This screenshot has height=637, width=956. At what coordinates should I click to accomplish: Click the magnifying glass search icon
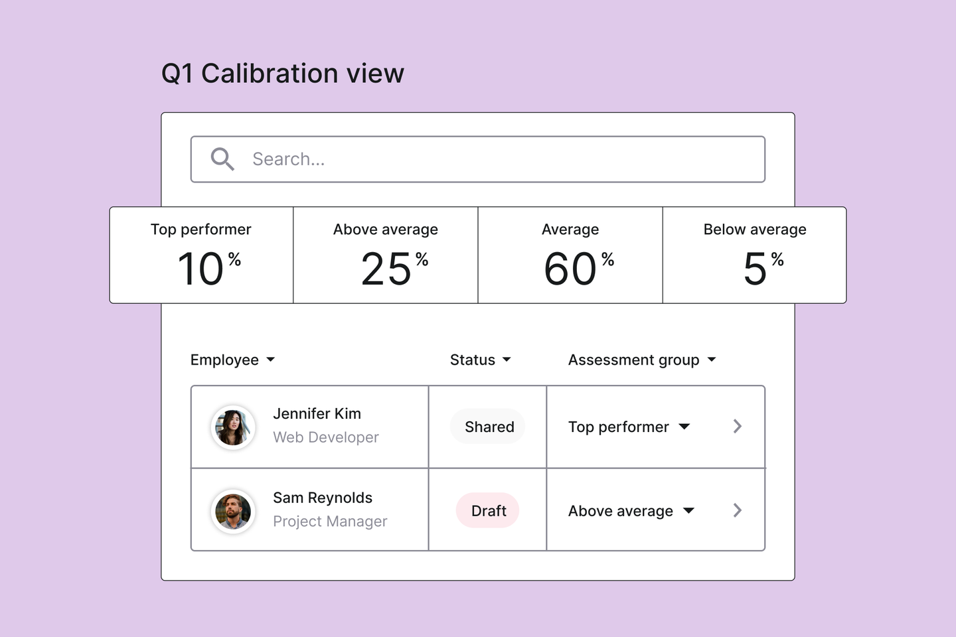pos(222,159)
